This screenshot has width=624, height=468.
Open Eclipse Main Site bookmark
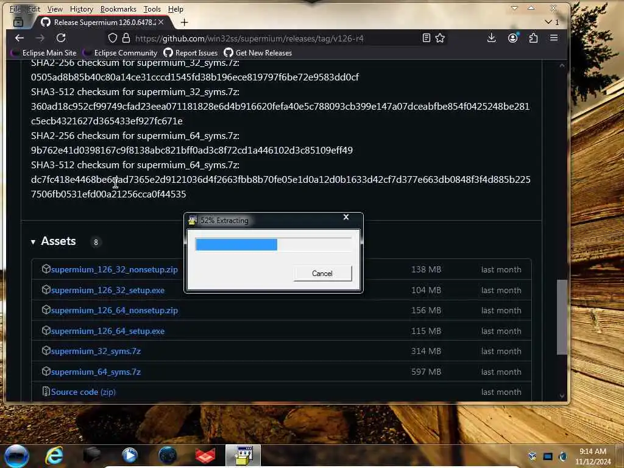[44, 53]
